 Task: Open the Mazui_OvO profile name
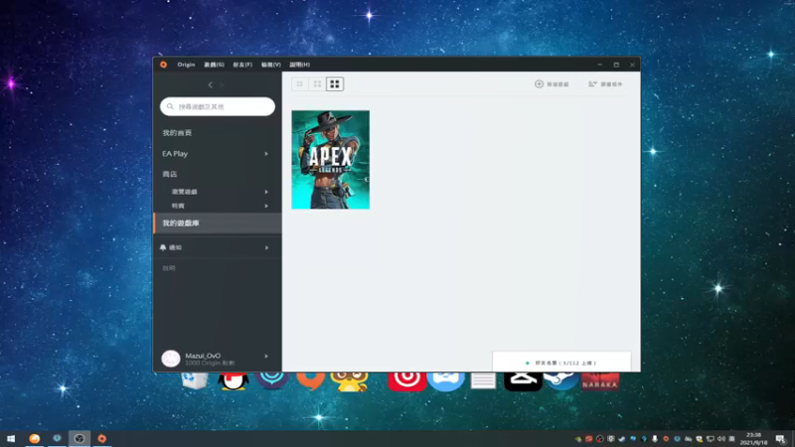click(x=203, y=356)
